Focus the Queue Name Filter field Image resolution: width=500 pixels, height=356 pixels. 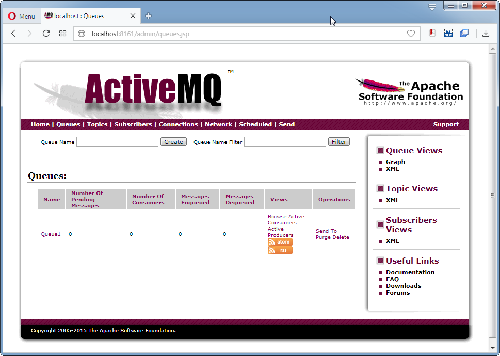click(x=285, y=142)
